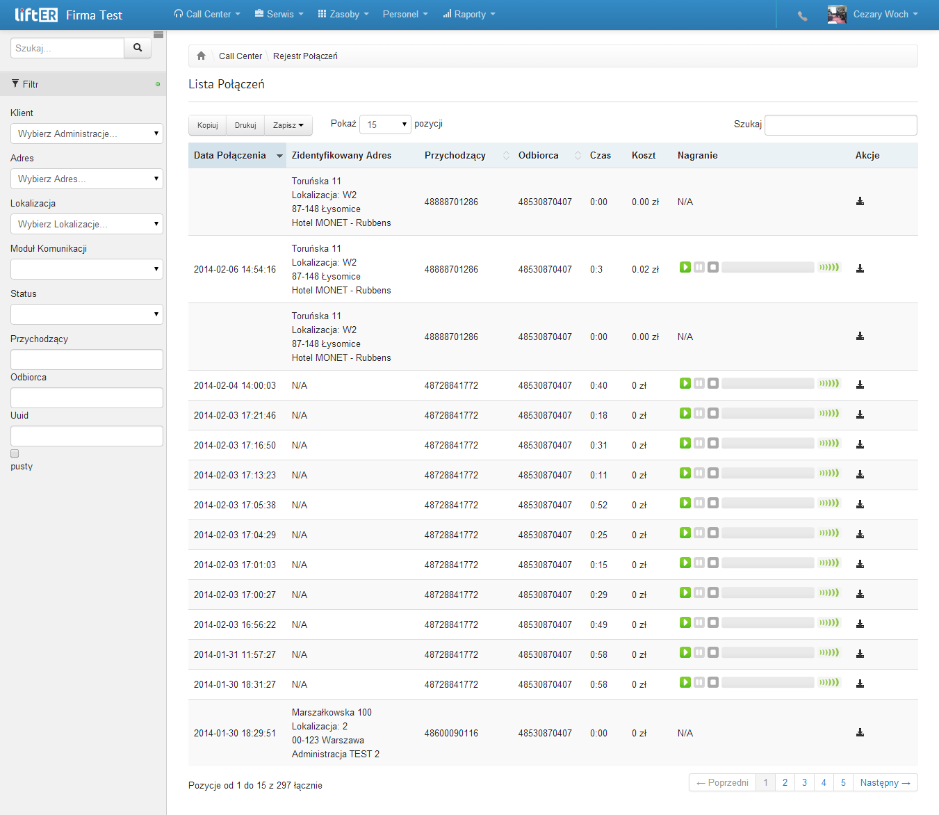Seek in the 2014-02-03 17:00:27 recording progress bar

[x=768, y=592]
